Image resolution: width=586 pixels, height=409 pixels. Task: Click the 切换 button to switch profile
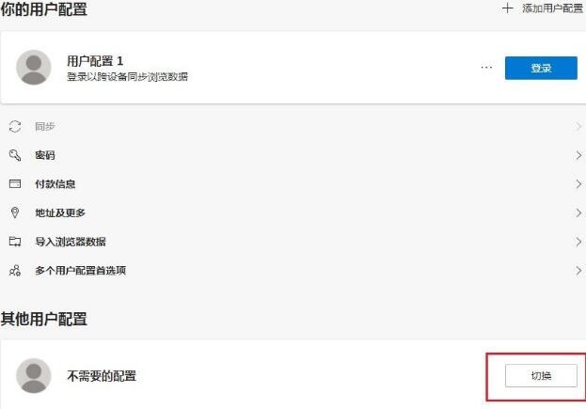point(541,376)
